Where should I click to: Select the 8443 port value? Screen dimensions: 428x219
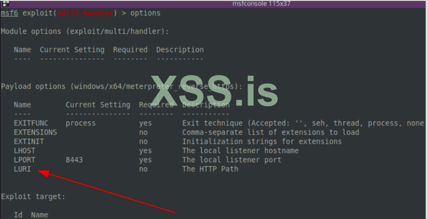(x=74, y=160)
